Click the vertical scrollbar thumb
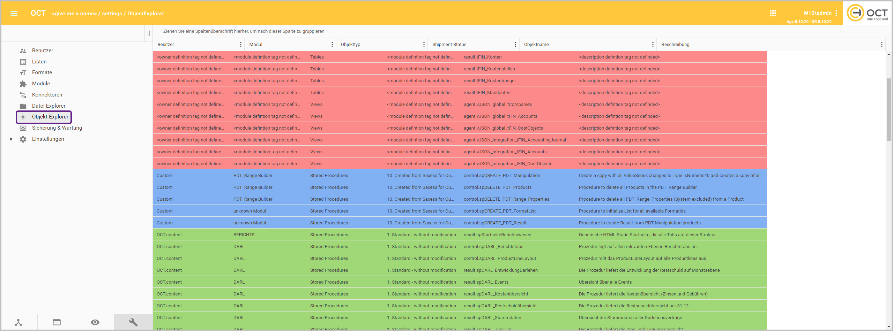893x331 pixels. coord(888,110)
